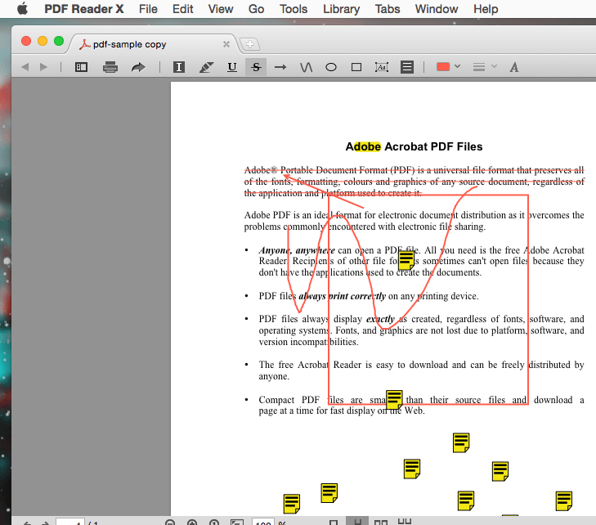
Task: Toggle the active Strikethrough tool
Action: pos(256,67)
